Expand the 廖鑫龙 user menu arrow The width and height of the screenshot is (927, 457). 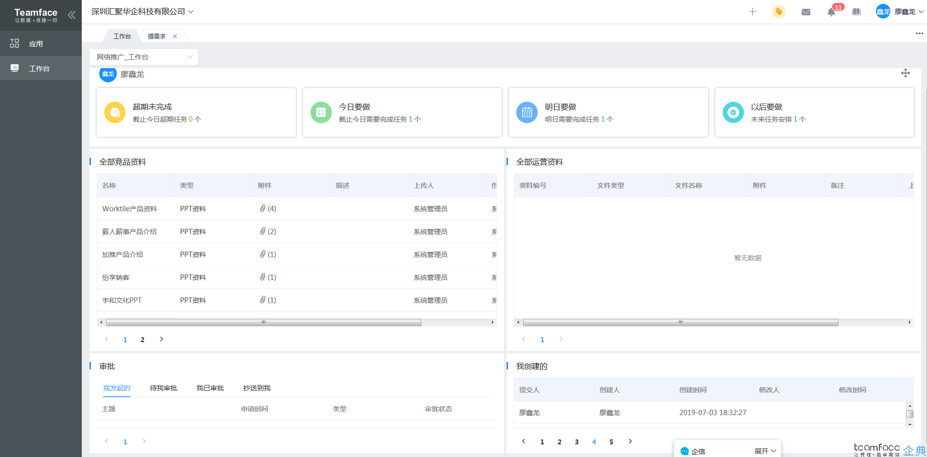tap(921, 12)
